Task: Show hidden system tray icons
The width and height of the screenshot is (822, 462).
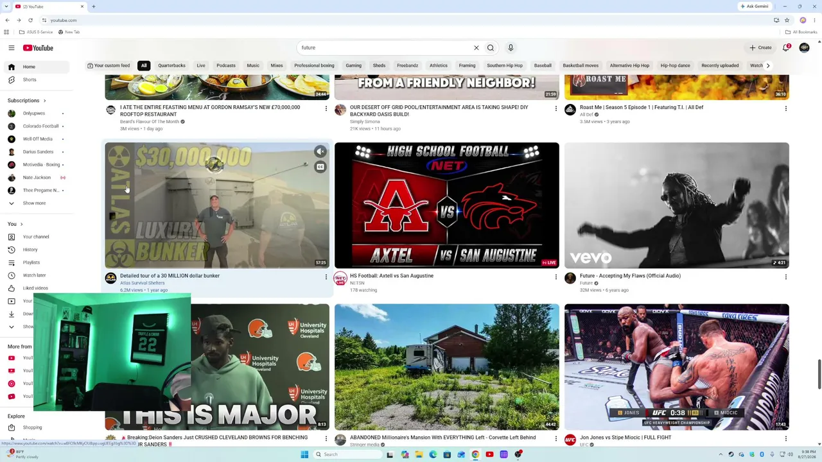Action: click(x=721, y=454)
